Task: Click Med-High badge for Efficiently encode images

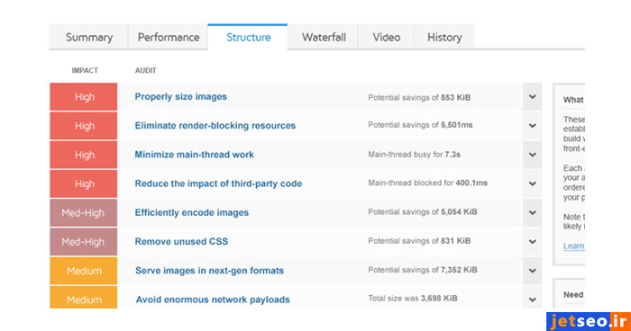Action: [x=84, y=212]
